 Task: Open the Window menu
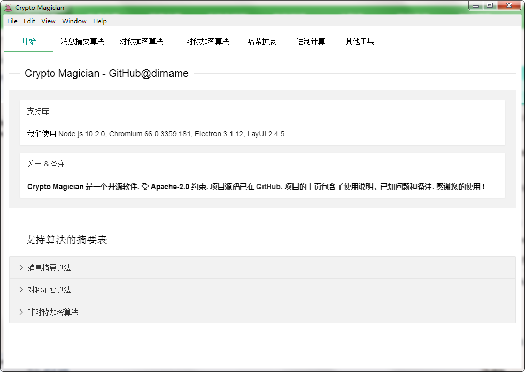[x=74, y=21]
